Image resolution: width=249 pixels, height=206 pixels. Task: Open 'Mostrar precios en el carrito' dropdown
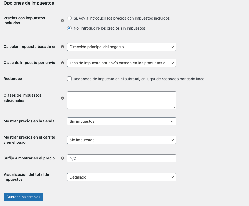(x=121, y=140)
